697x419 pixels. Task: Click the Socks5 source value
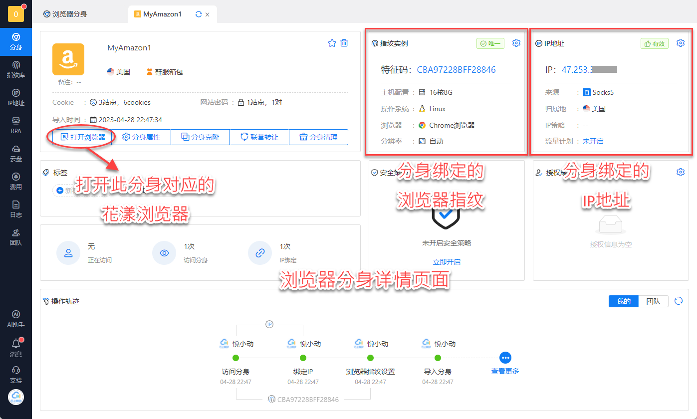point(603,92)
